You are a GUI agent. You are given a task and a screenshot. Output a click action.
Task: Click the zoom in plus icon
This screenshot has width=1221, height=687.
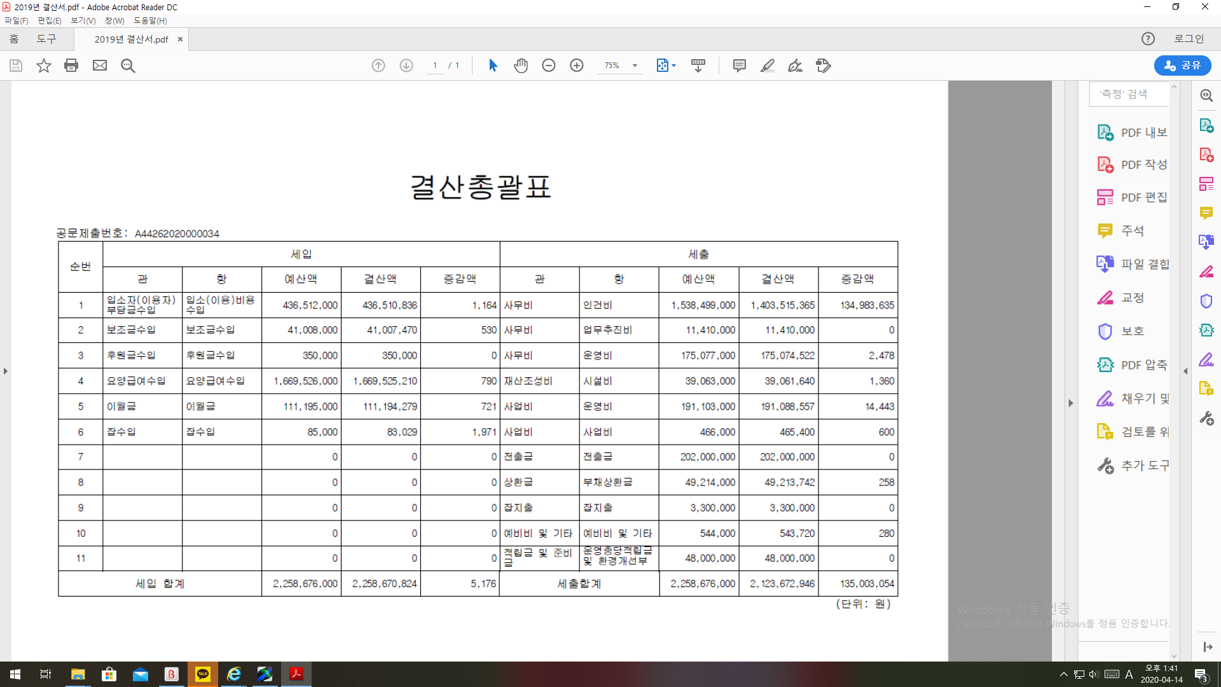point(577,66)
